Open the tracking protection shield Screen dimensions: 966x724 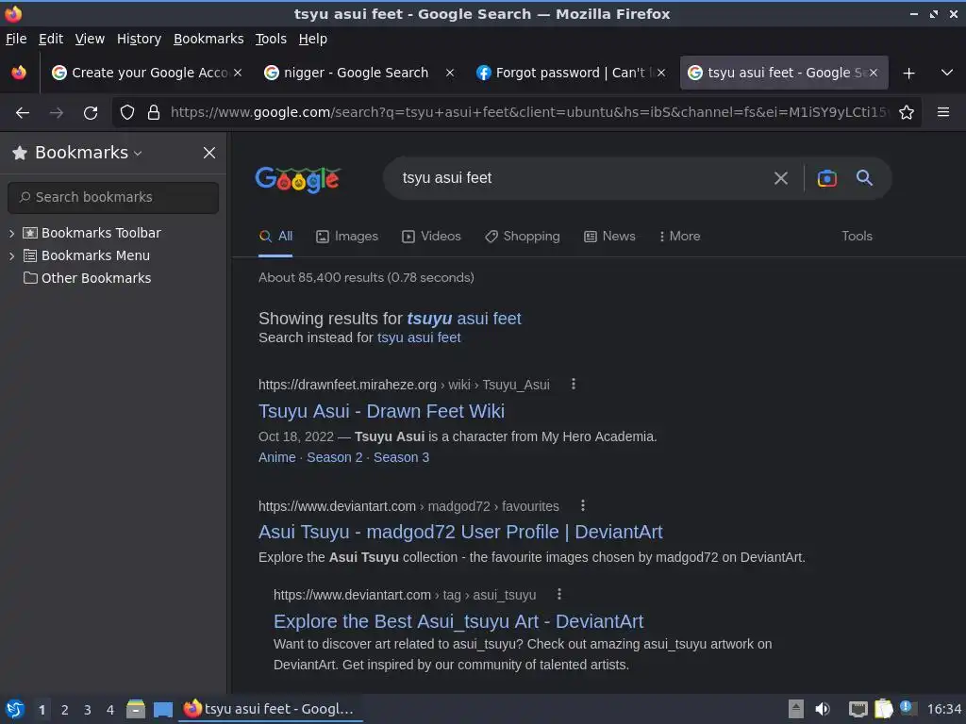(127, 113)
